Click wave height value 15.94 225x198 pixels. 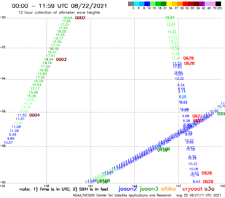coord(37,85)
